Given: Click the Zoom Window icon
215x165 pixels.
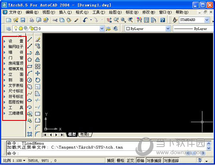Looking at the screenshot, I should click(x=123, y=20).
